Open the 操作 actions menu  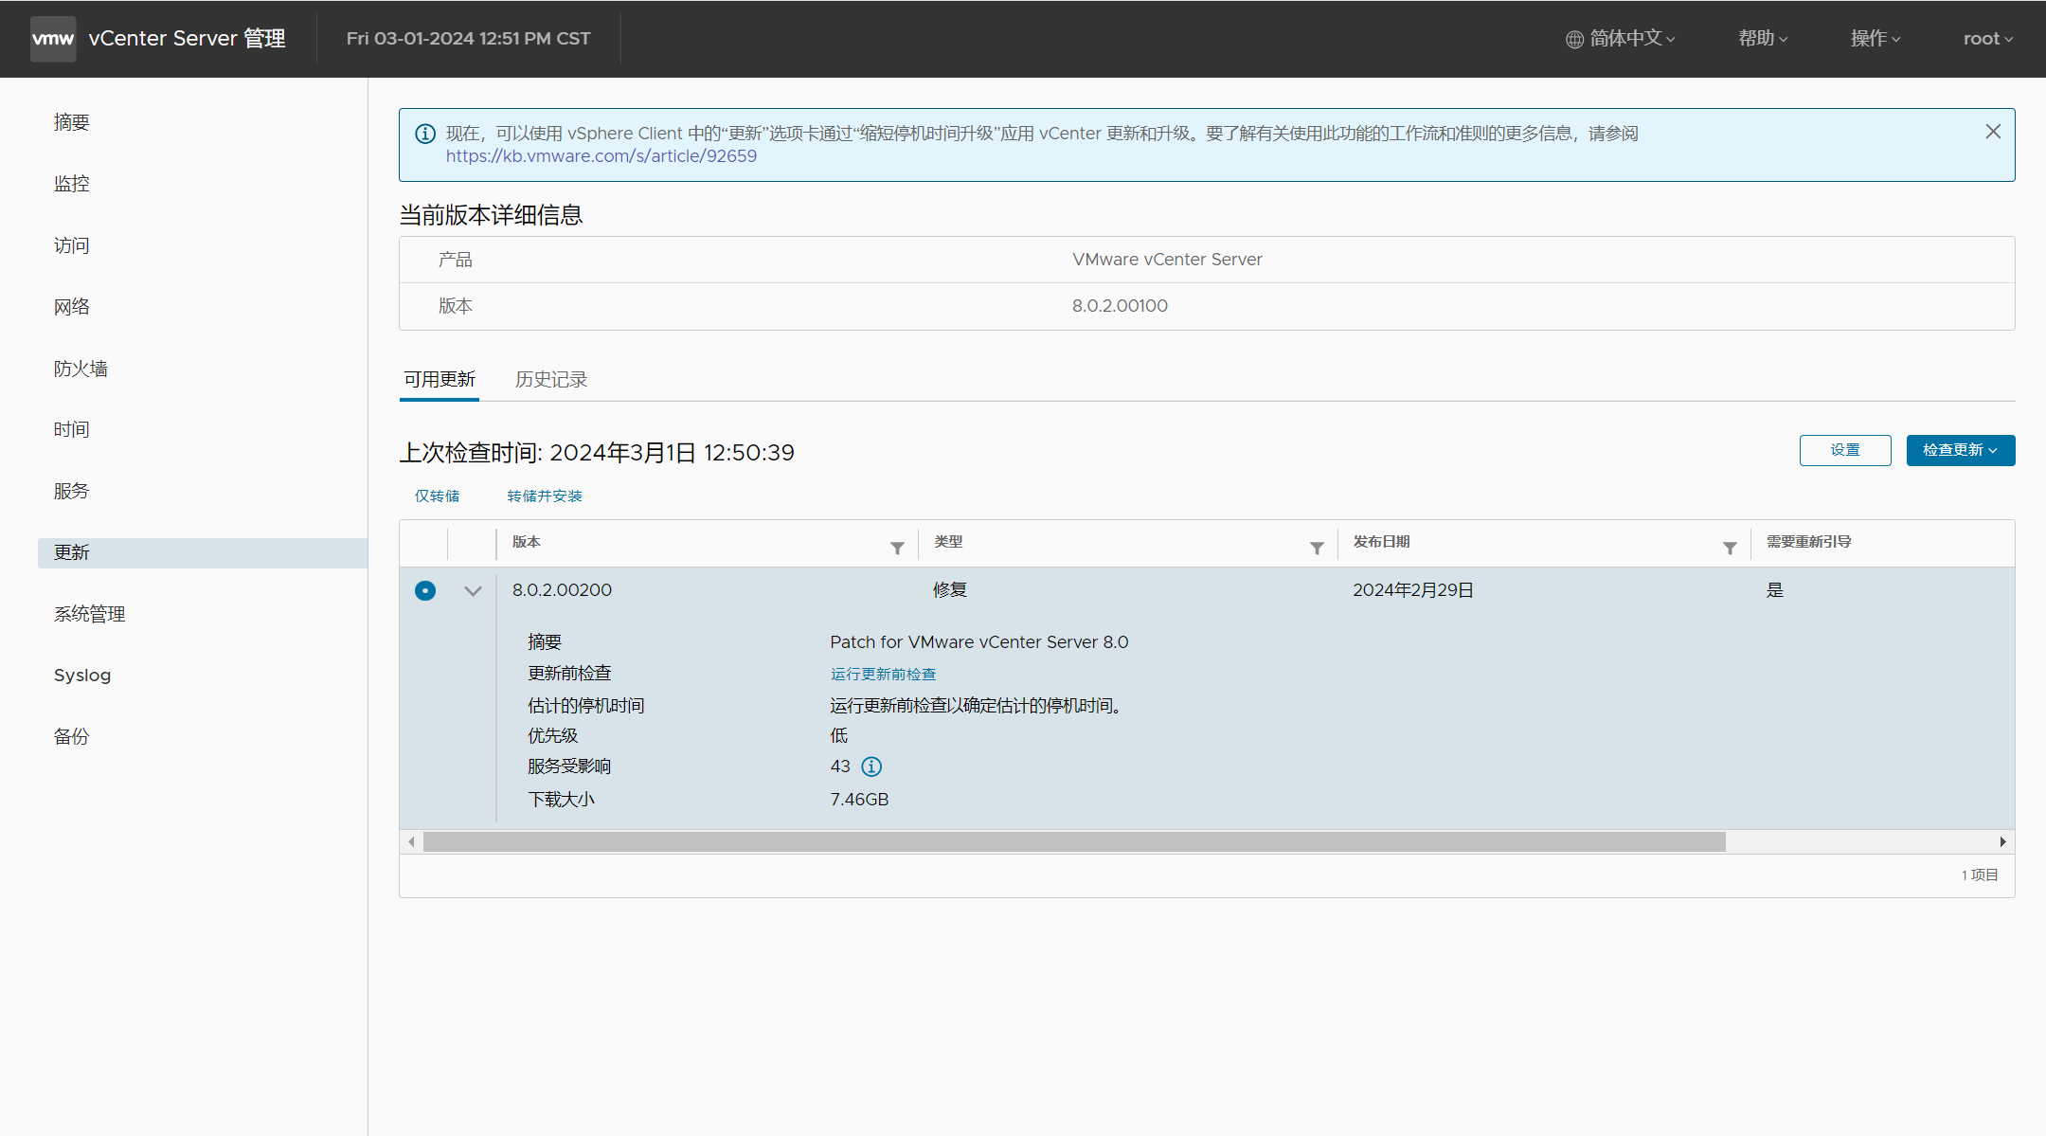[1875, 39]
